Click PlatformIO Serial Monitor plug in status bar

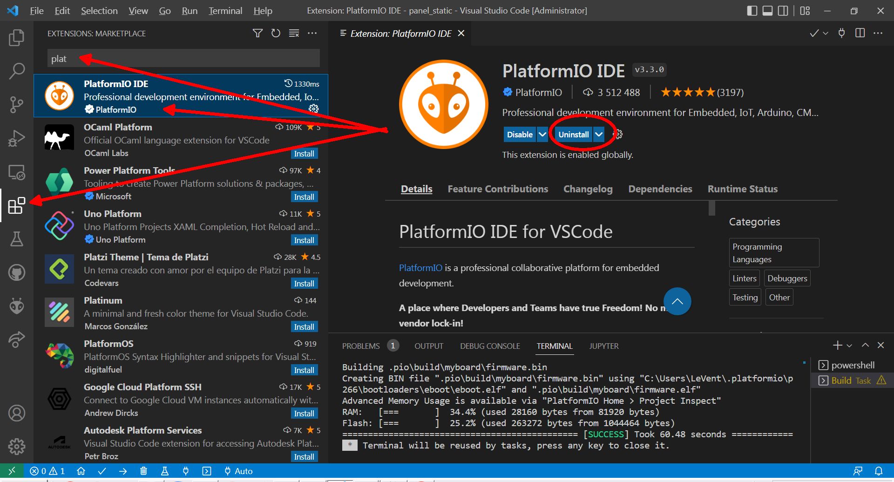[x=185, y=471]
